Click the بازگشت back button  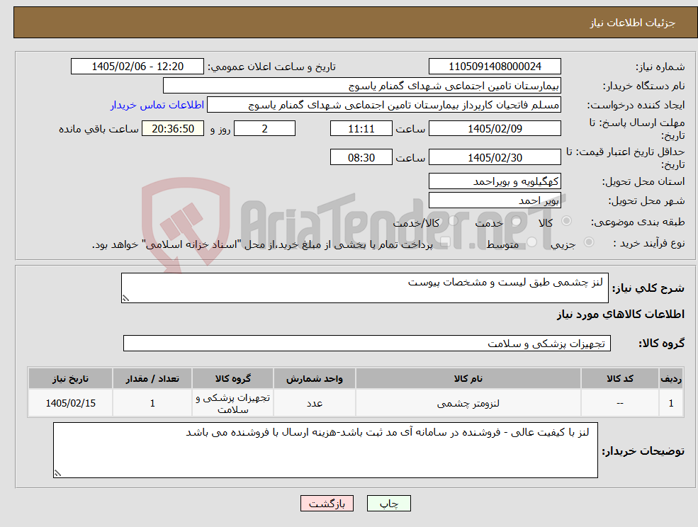coord(327,504)
